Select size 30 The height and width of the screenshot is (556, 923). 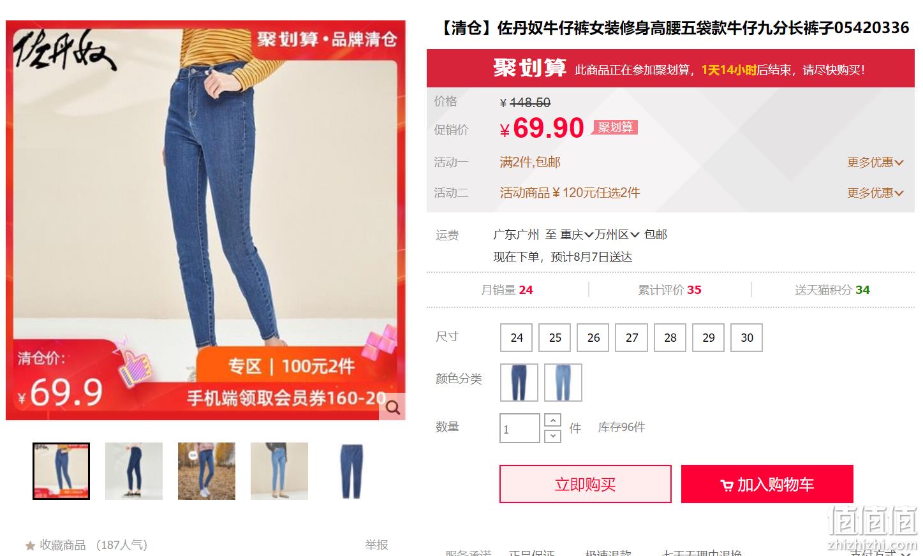tap(746, 337)
